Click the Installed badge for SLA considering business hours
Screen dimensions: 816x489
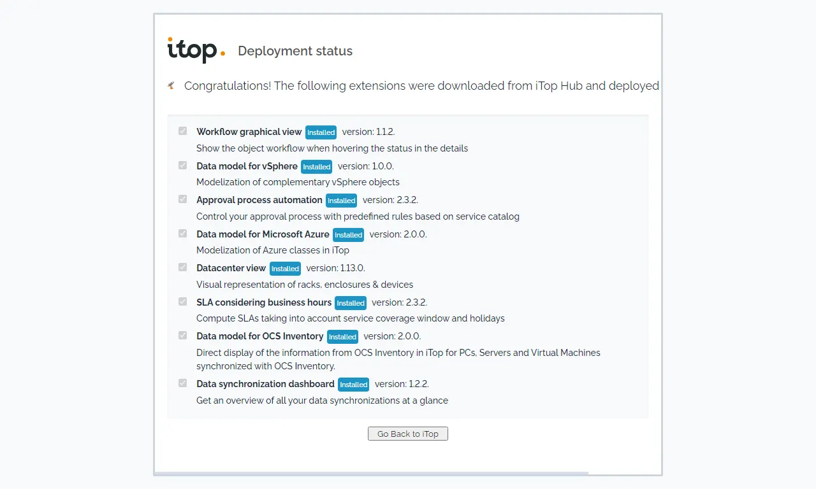(351, 303)
